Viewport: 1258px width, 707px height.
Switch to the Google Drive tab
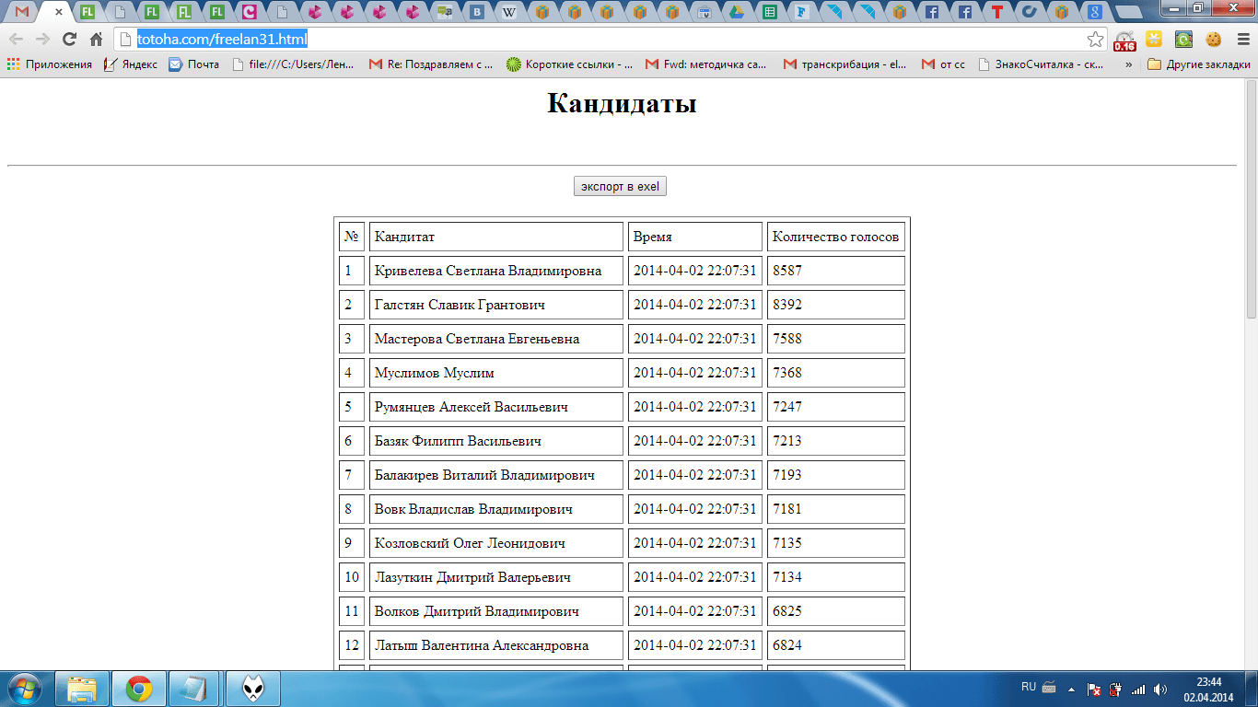[x=736, y=13]
